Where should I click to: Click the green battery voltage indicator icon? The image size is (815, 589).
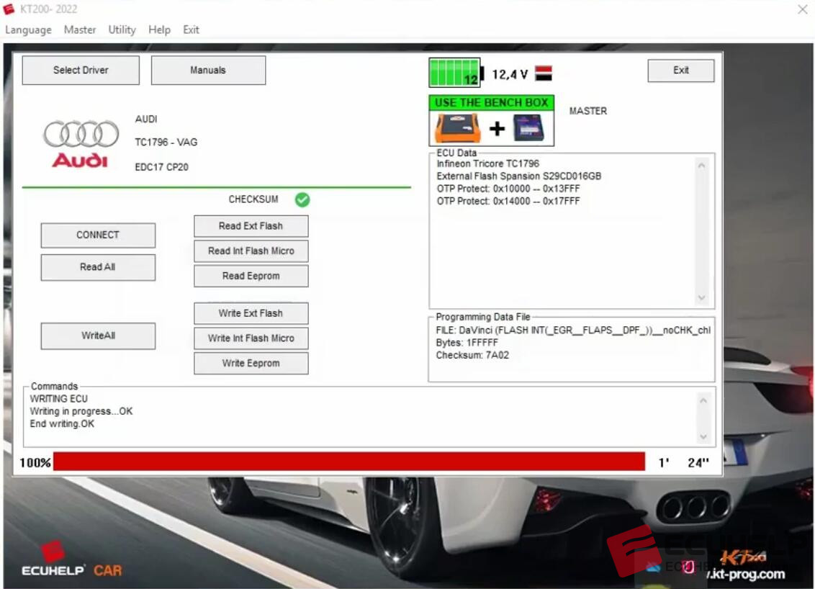pos(456,72)
